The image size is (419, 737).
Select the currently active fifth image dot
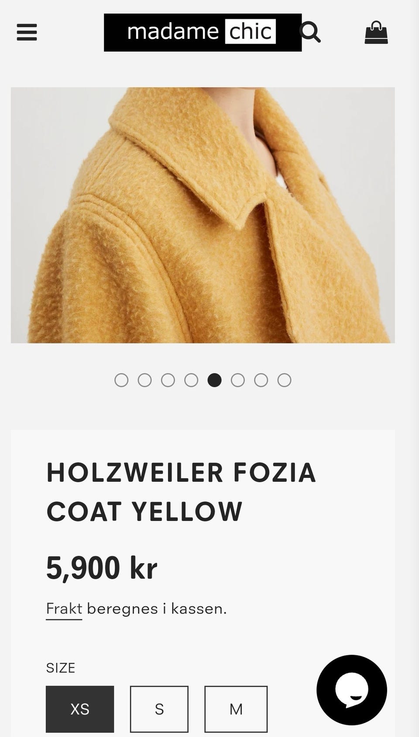tap(214, 380)
